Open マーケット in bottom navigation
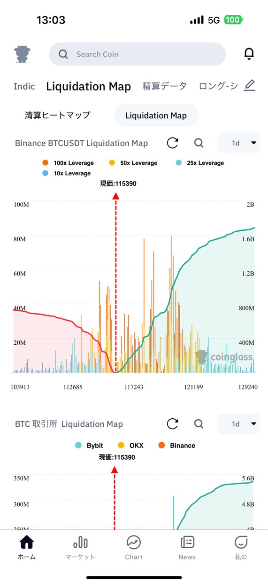Image resolution: width=268 pixels, height=584 pixels. point(80,548)
